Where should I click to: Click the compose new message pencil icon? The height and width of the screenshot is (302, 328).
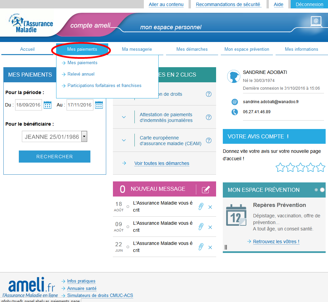[206, 189]
